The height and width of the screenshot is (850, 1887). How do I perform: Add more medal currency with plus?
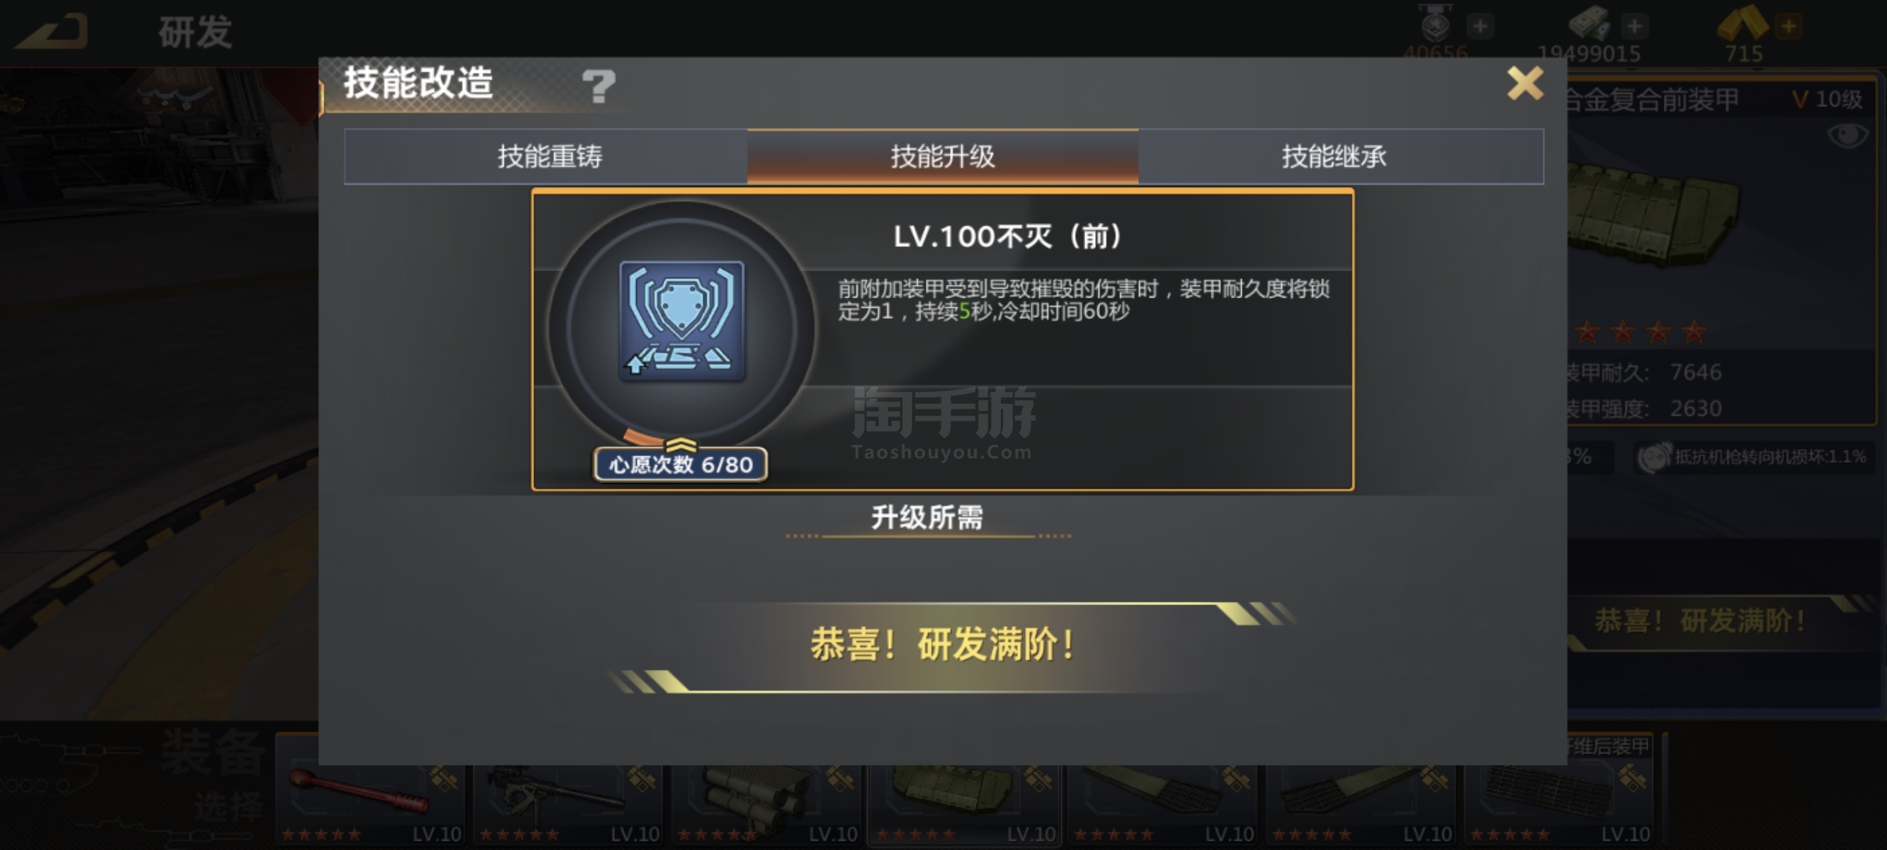pyautogui.click(x=1480, y=27)
